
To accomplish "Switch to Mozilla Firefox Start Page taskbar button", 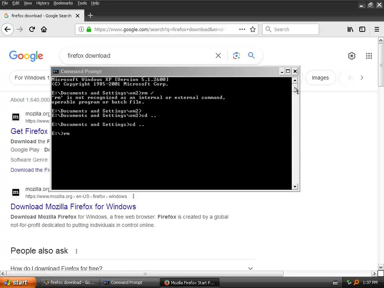I will [189, 283].
